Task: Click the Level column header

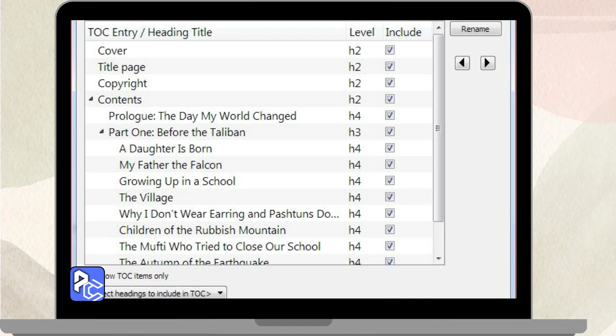Action: click(361, 32)
